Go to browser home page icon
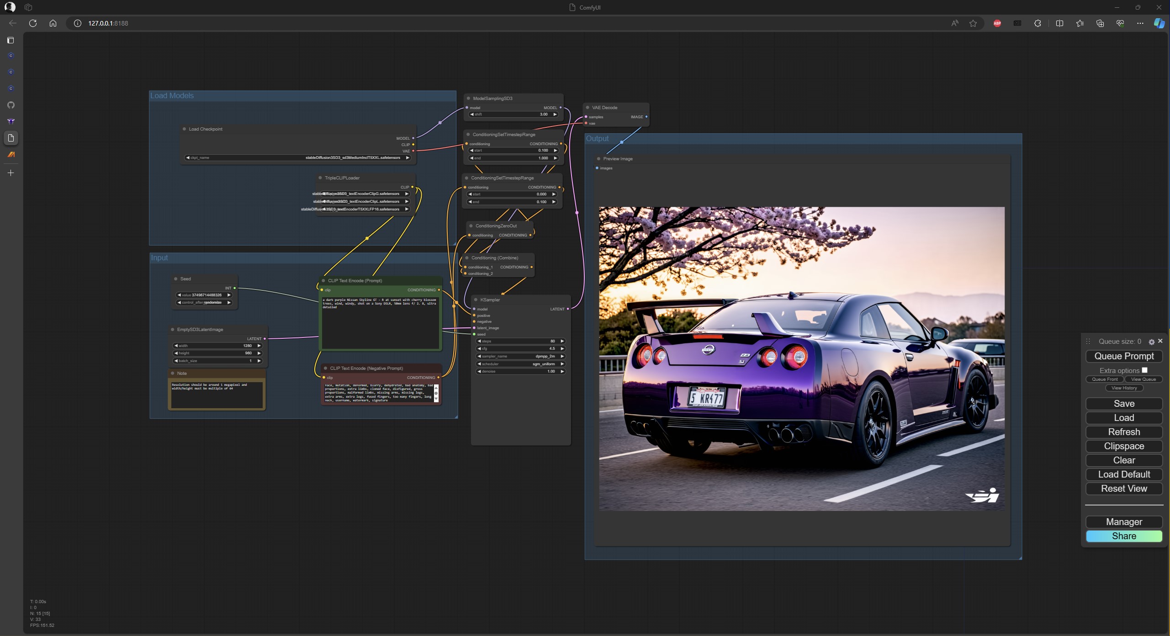 [53, 23]
